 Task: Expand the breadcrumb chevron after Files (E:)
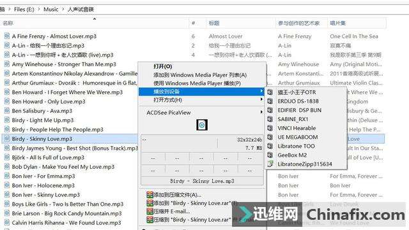click(39, 10)
